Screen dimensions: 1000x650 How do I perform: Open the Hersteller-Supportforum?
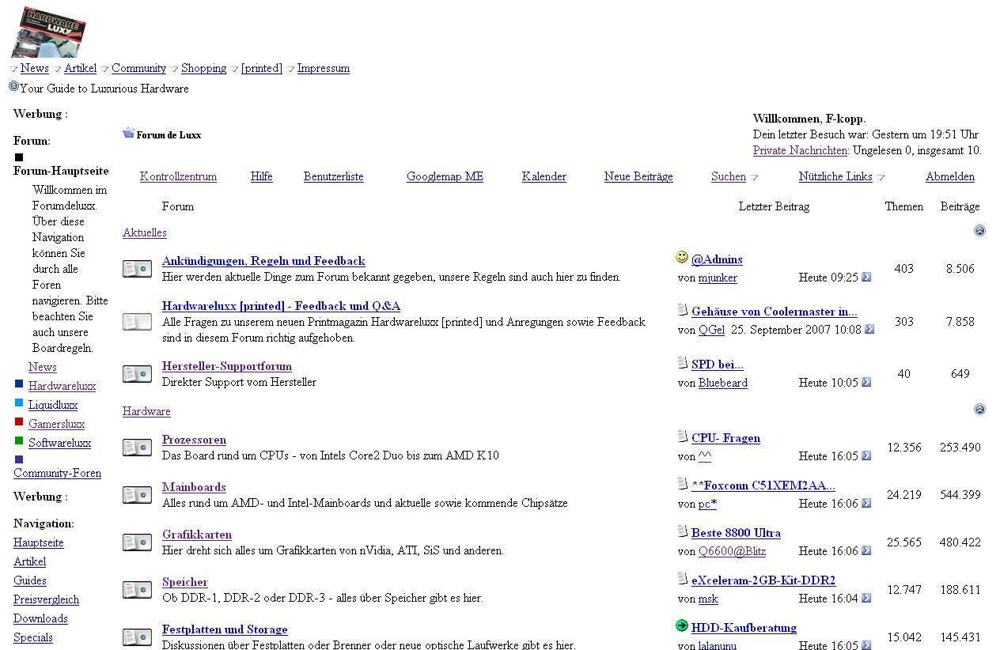227,366
